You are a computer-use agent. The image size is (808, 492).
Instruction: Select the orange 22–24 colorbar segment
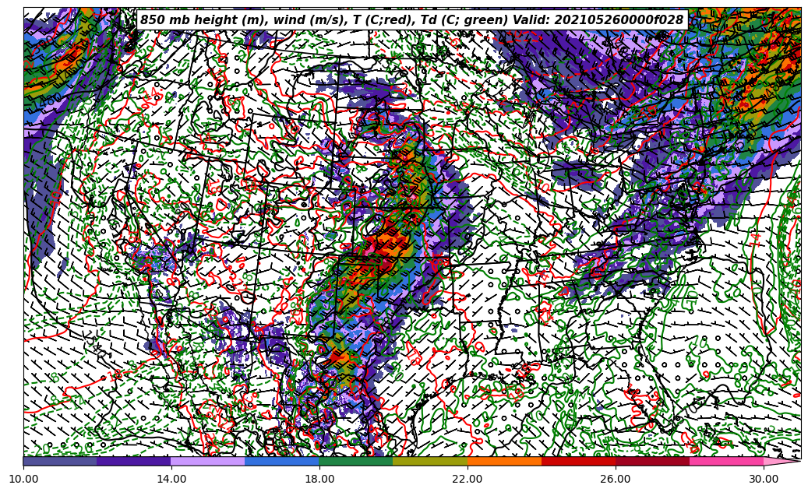coord(504,461)
